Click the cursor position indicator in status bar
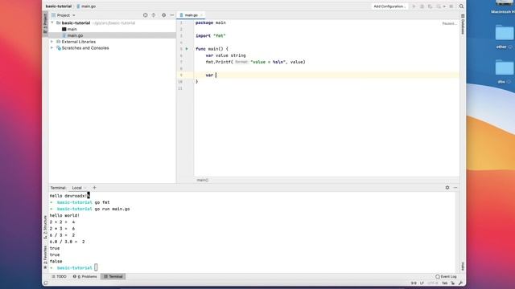 point(414,283)
